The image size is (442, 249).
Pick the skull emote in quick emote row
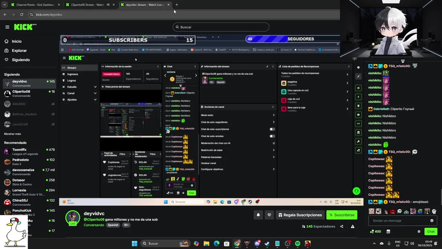point(400,211)
